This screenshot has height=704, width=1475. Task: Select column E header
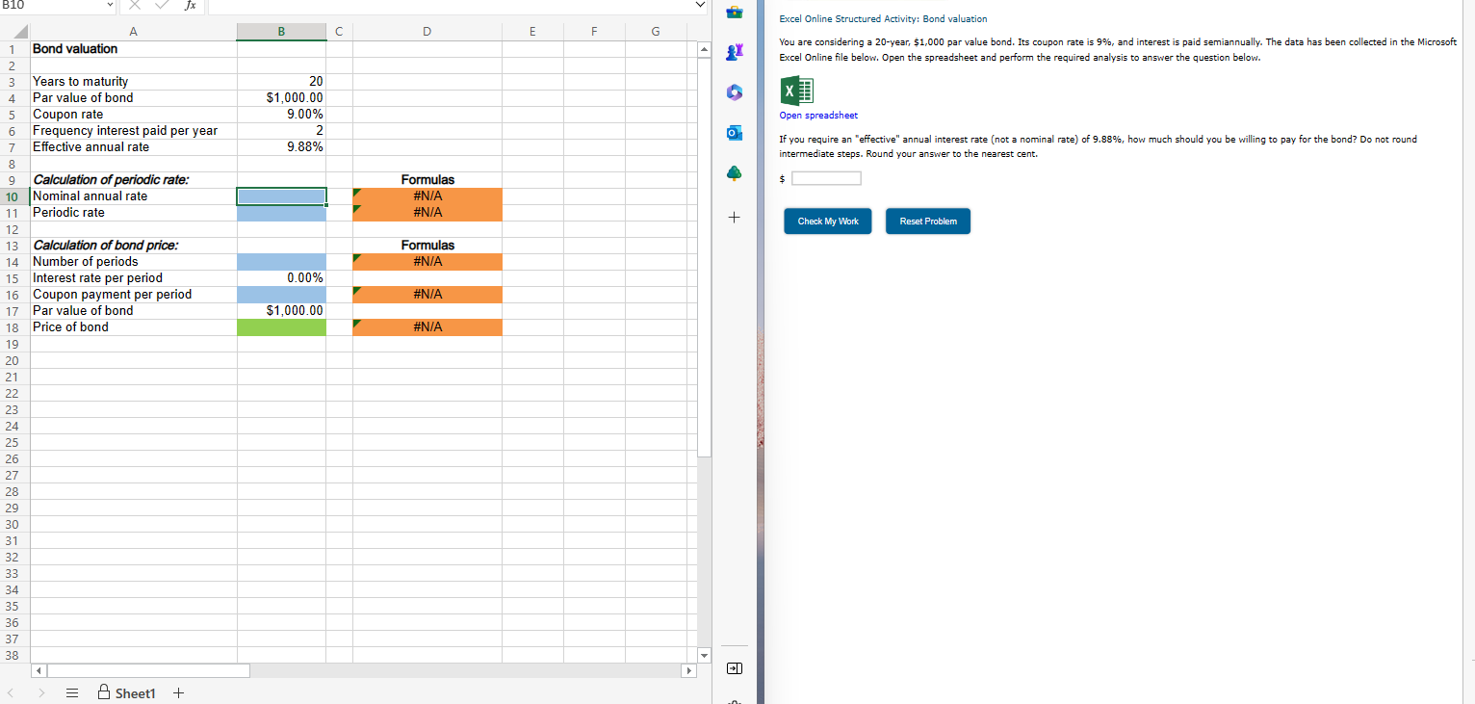click(532, 32)
